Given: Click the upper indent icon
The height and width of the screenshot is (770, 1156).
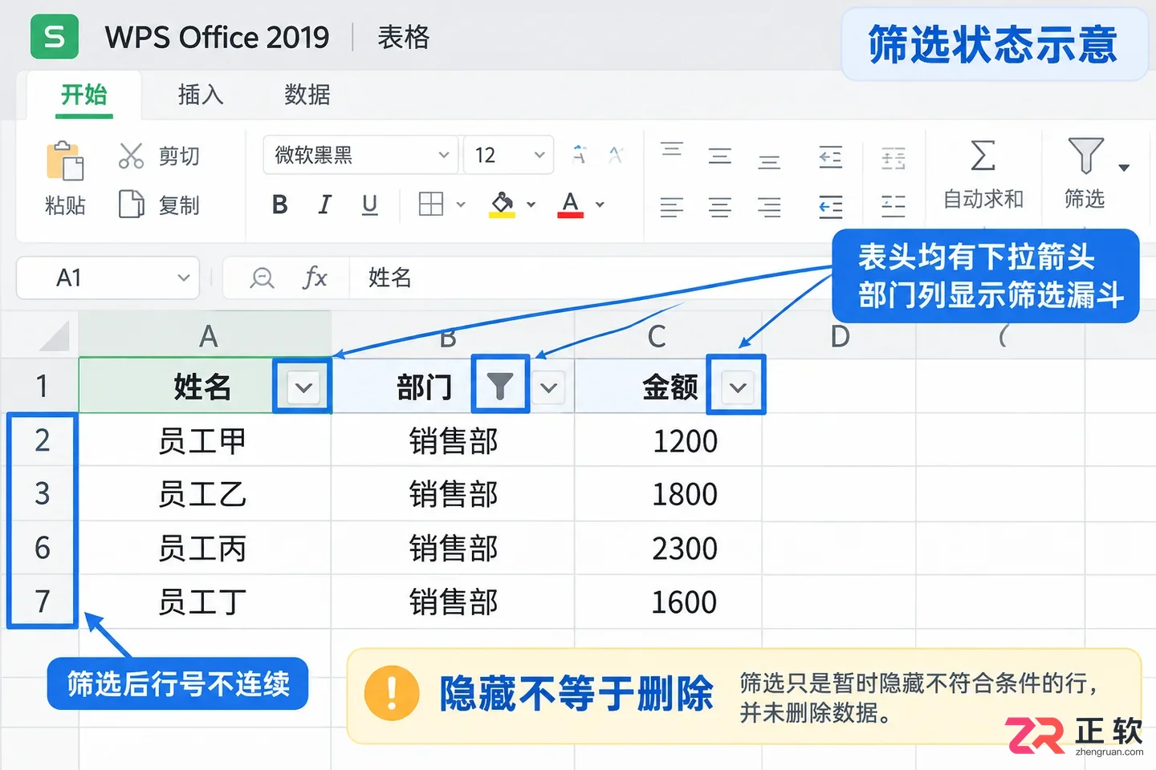Looking at the screenshot, I should tap(831, 157).
